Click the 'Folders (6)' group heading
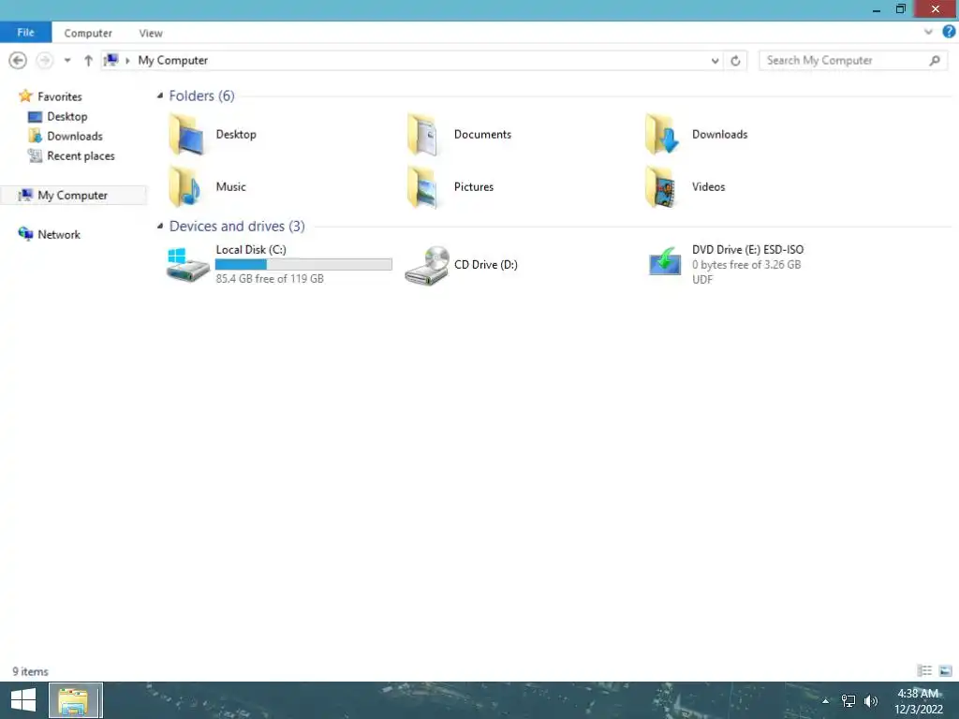 202,96
